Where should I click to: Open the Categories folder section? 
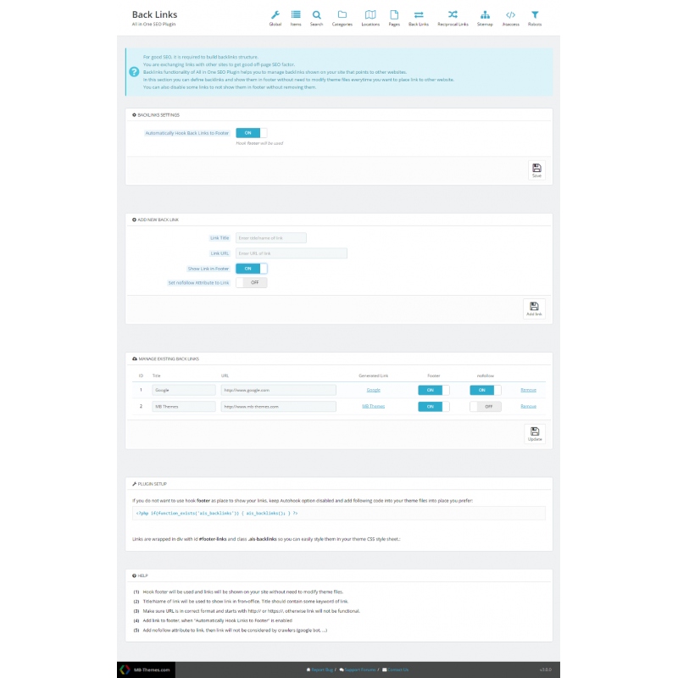pos(342,17)
